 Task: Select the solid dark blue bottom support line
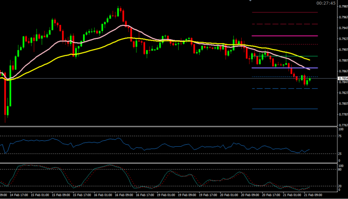[284, 109]
